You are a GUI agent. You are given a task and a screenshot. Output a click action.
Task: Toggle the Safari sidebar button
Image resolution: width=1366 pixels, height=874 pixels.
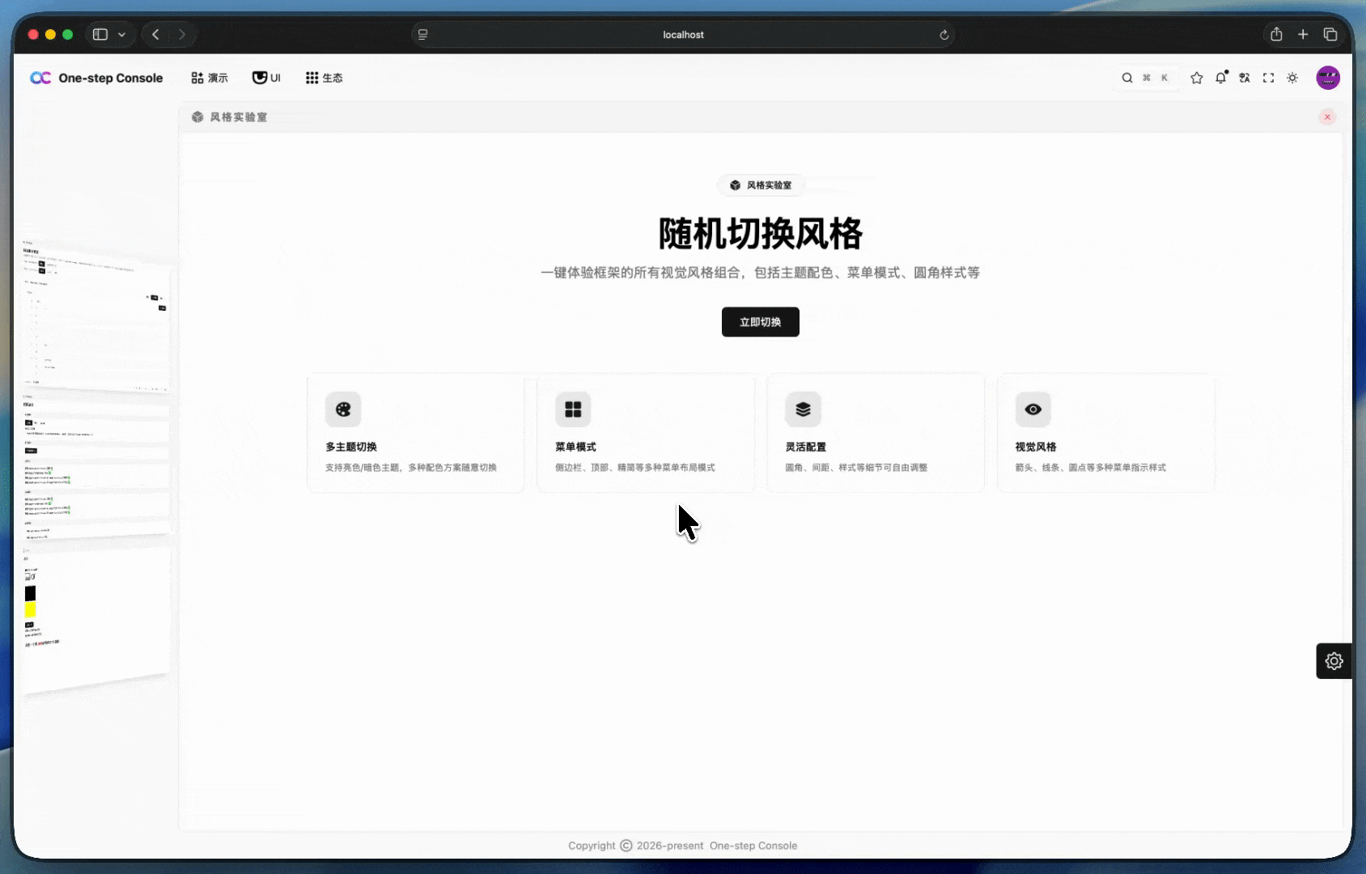point(100,35)
